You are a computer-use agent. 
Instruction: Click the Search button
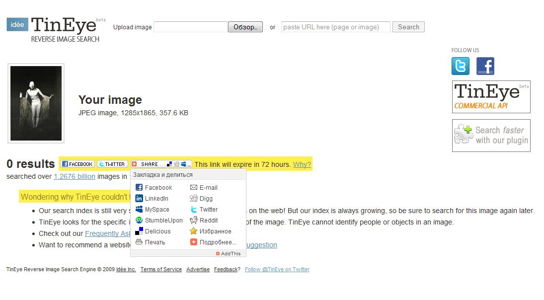click(x=408, y=27)
